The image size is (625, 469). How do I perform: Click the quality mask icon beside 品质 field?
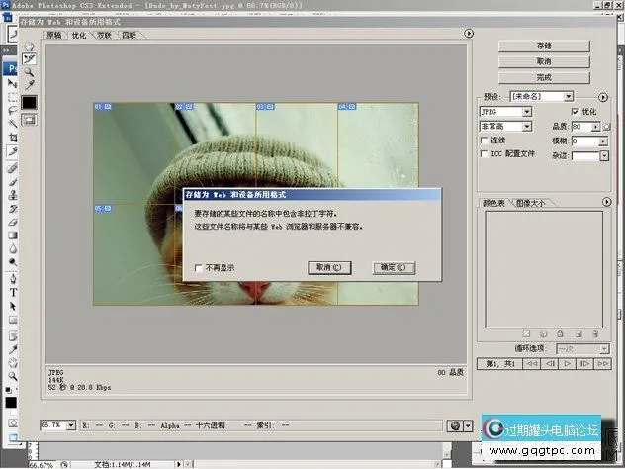click(x=606, y=127)
